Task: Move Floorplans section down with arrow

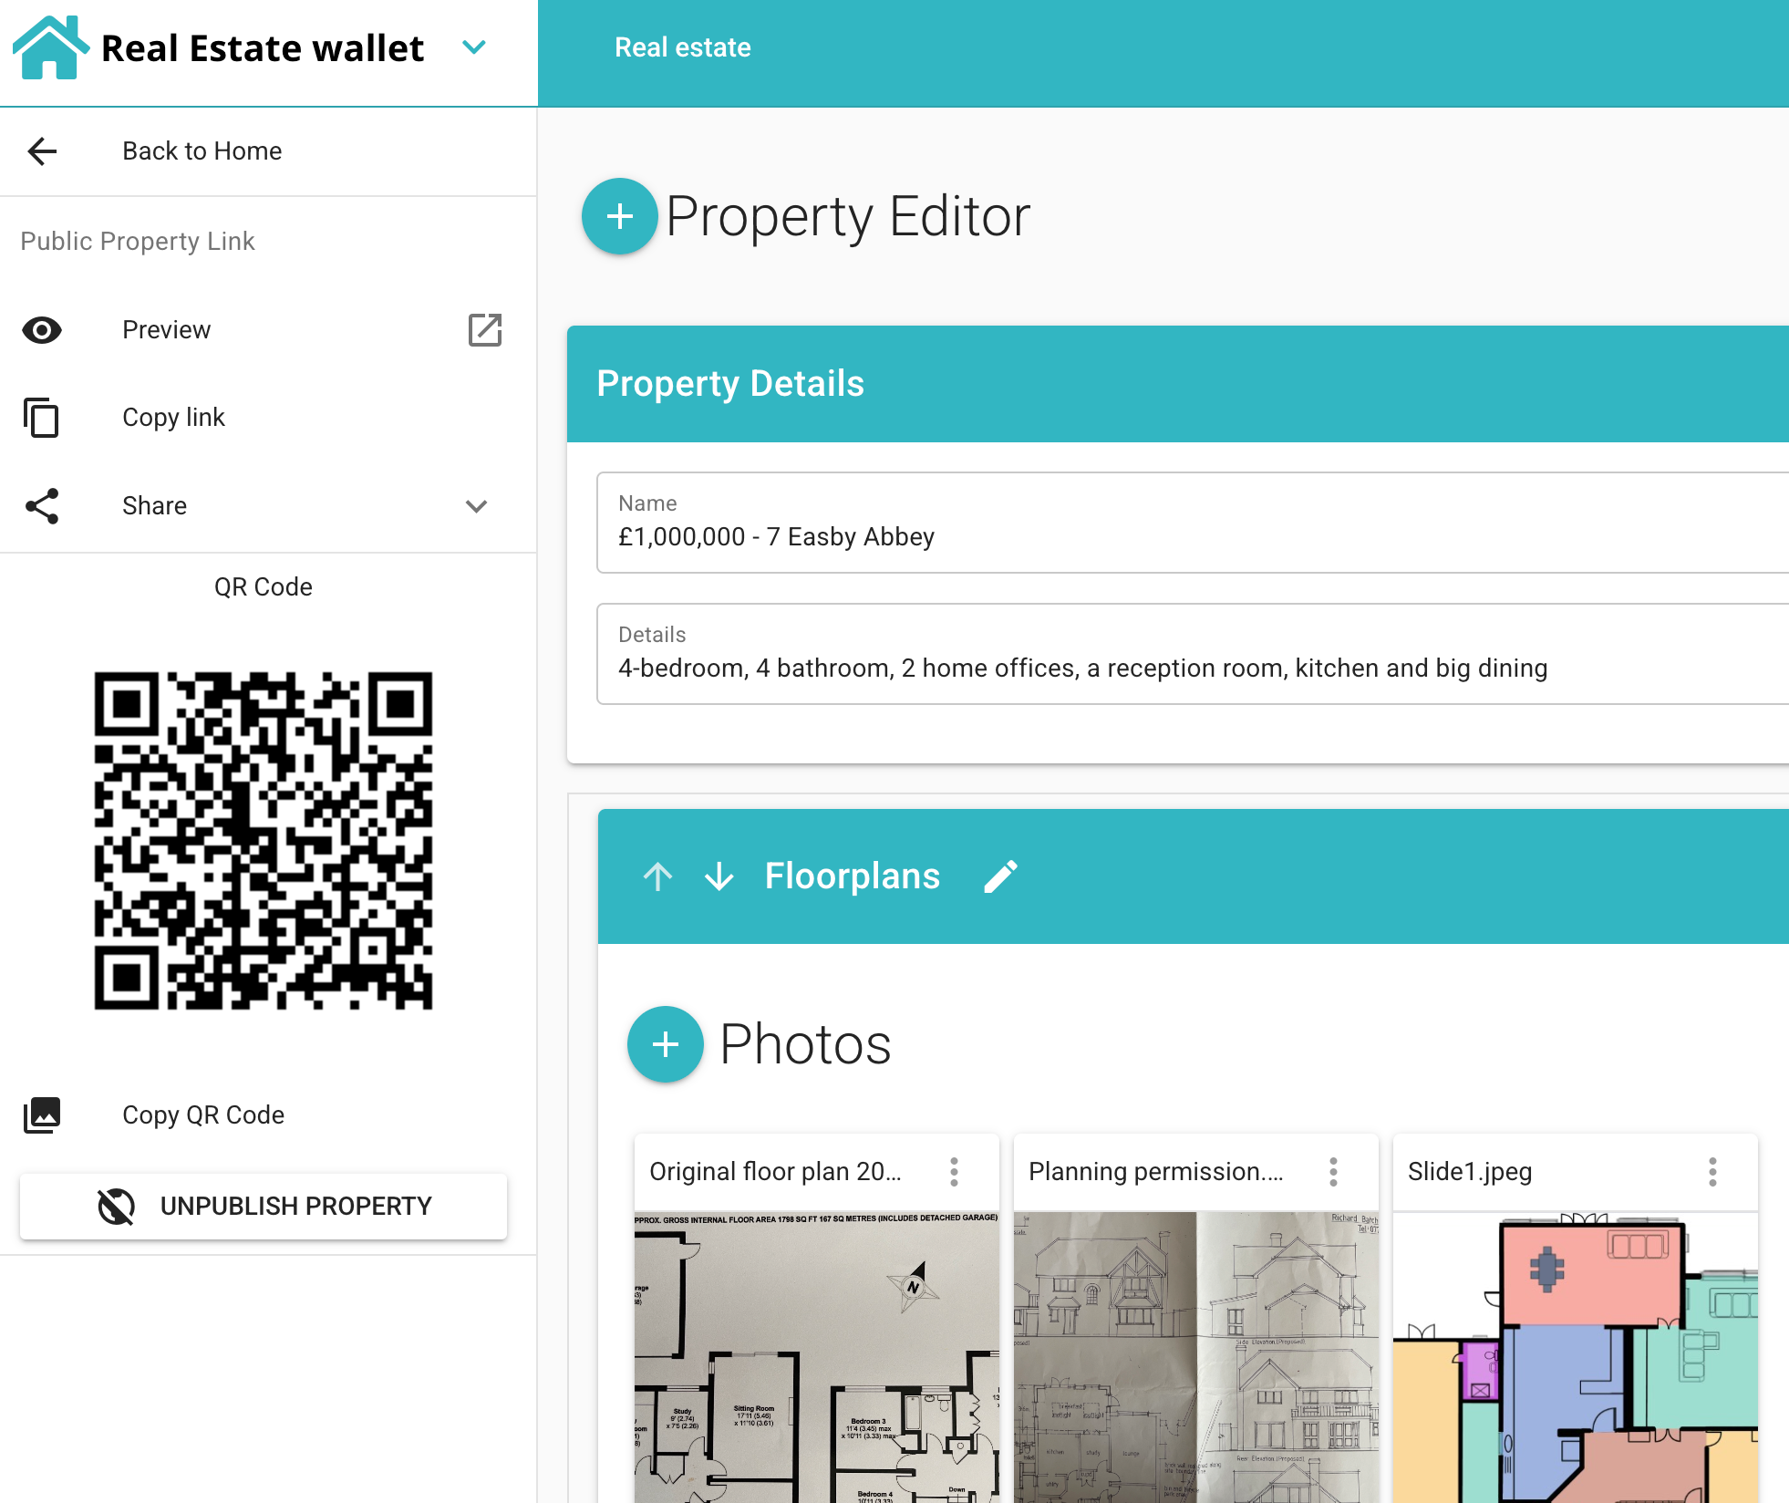Action: point(719,876)
